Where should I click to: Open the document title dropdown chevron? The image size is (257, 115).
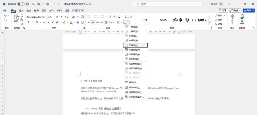tap(93, 4)
